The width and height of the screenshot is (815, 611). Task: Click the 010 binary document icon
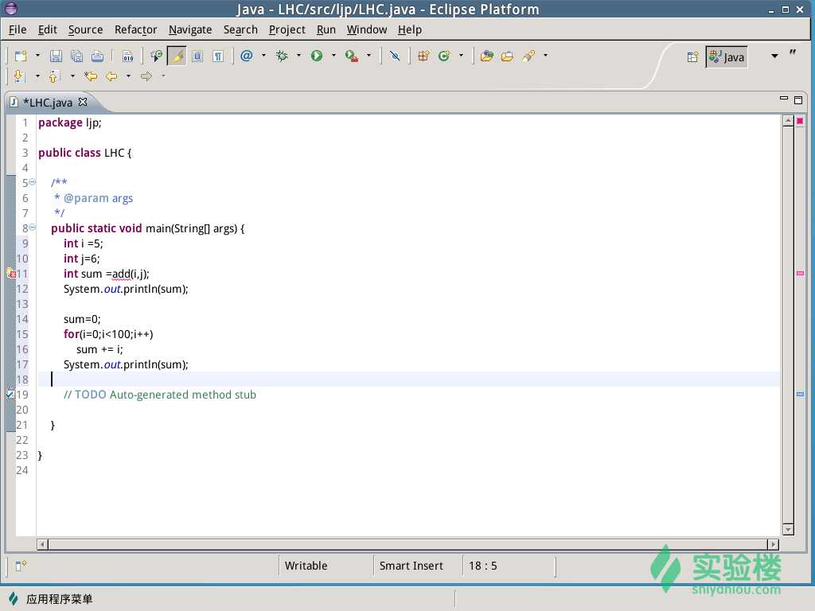tap(128, 56)
